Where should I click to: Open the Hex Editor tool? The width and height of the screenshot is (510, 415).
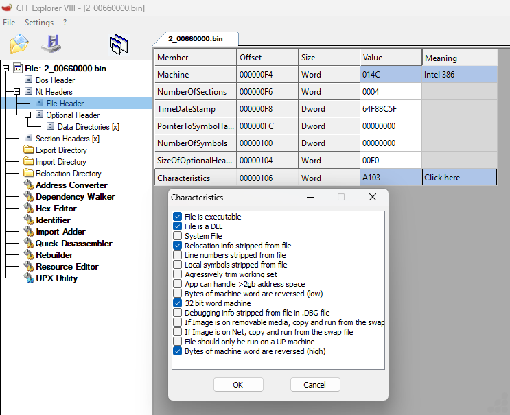[56, 209]
